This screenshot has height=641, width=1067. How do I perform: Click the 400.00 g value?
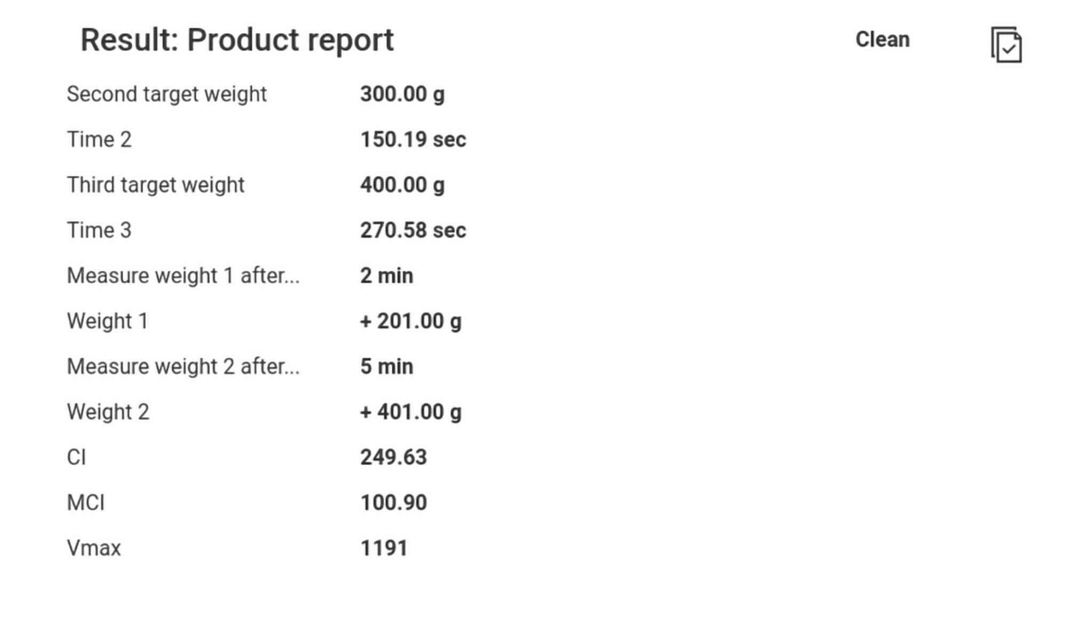[x=402, y=185]
